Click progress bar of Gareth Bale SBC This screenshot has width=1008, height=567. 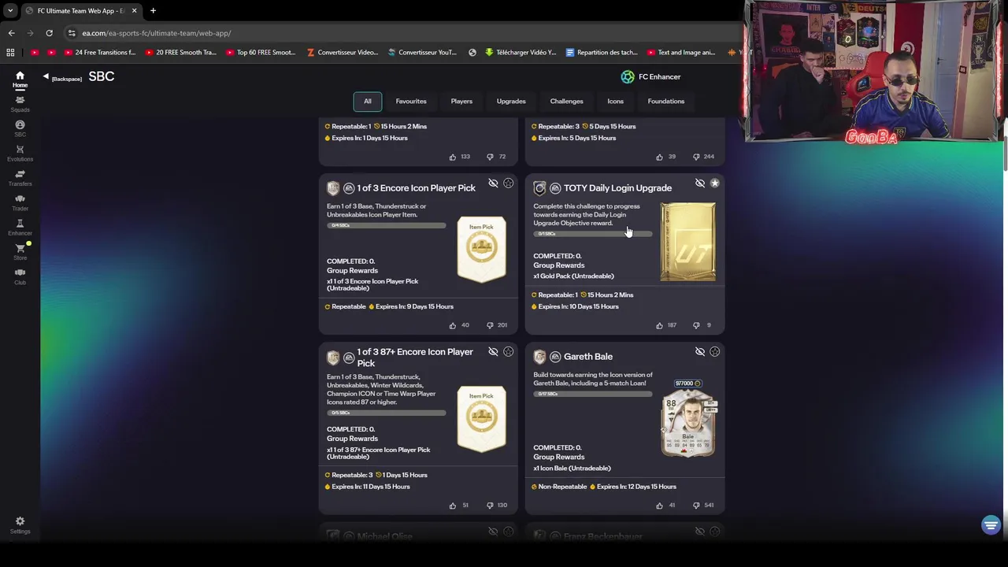pyautogui.click(x=593, y=394)
